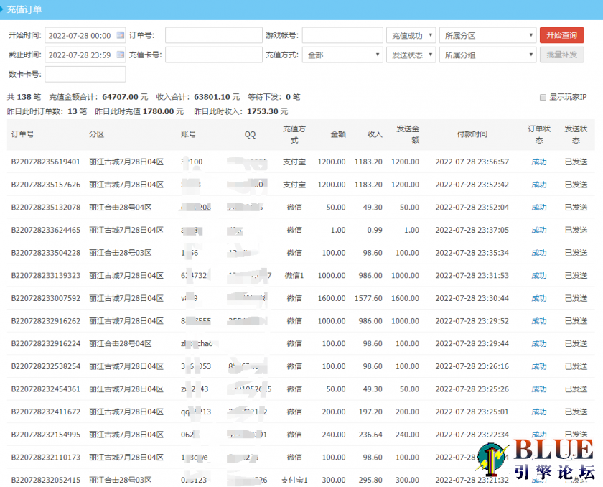Click 成功 link on order B220728235619401
This screenshot has height=487, width=603.
(538, 162)
